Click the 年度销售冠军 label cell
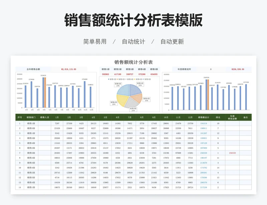This screenshot has width=267, height=205. (184, 69)
